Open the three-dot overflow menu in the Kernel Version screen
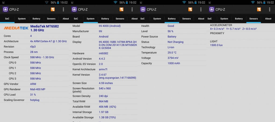Image resolution: width=275 pixels, height=122 pixels. click(132, 9)
